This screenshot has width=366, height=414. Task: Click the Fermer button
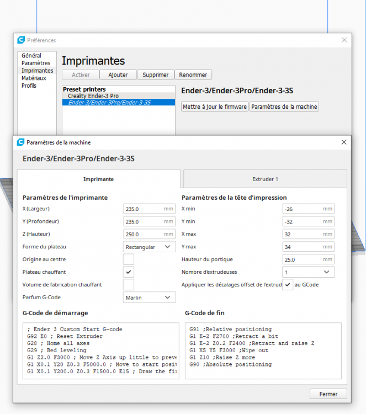(328, 394)
